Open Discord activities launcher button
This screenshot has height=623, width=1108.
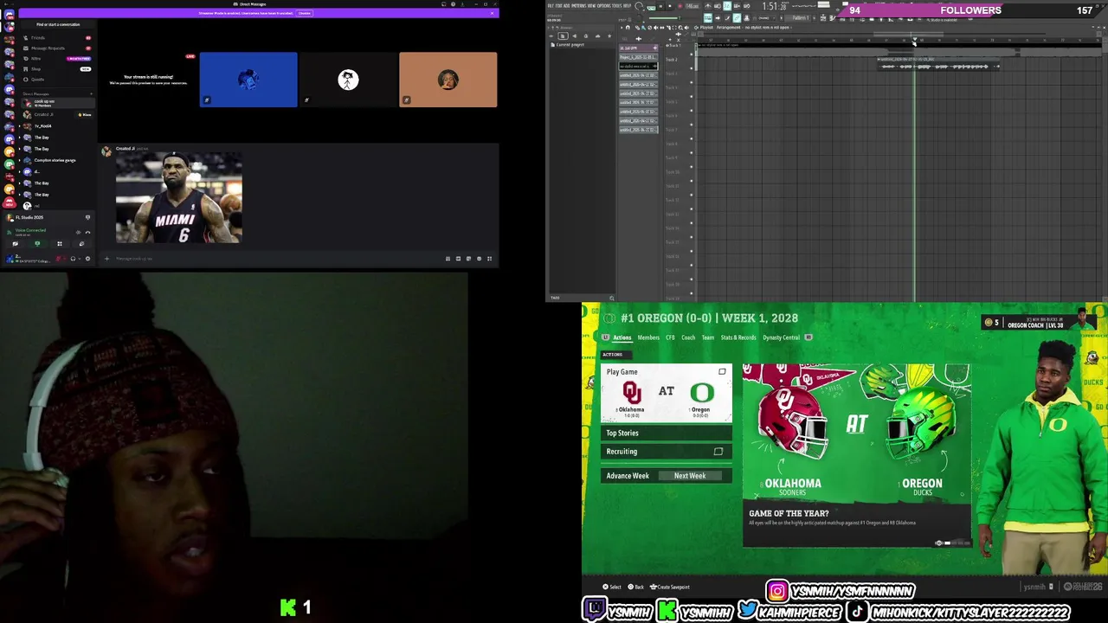(60, 244)
